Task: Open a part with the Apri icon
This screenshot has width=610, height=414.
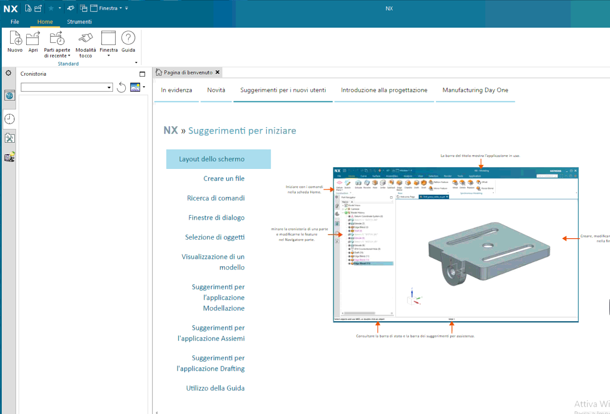Action: click(33, 42)
